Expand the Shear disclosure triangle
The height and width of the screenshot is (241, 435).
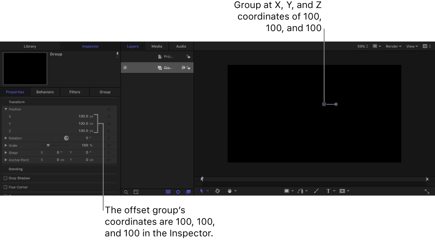point(6,153)
